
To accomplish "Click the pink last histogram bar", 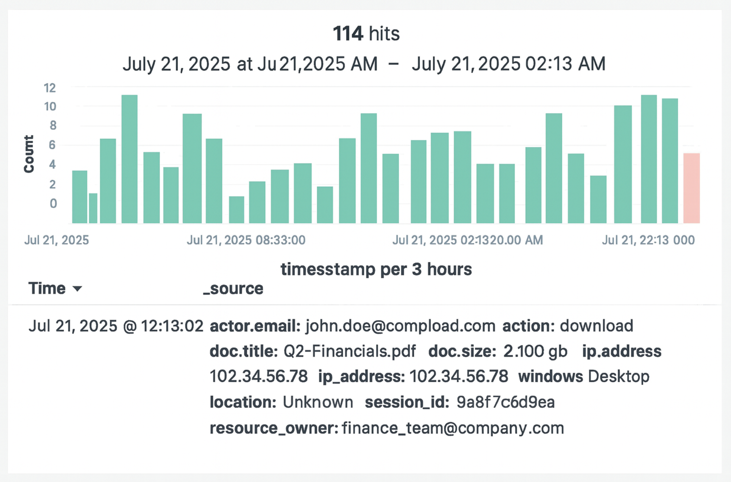I will 692,188.
